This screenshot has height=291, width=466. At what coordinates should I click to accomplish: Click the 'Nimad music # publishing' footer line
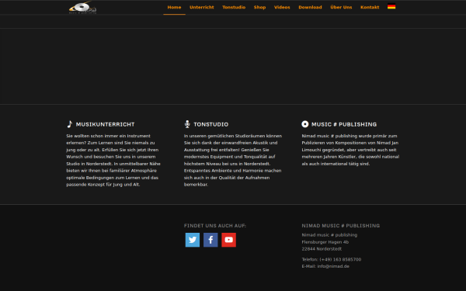coord(329,235)
